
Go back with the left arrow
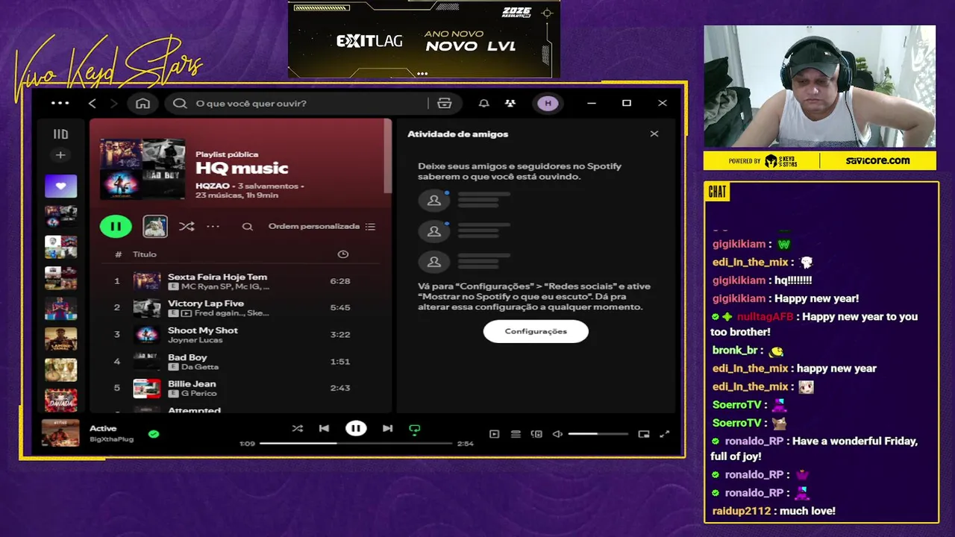[x=93, y=103]
